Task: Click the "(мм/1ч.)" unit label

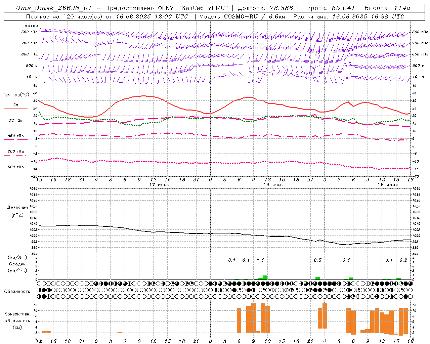Action: (17, 270)
